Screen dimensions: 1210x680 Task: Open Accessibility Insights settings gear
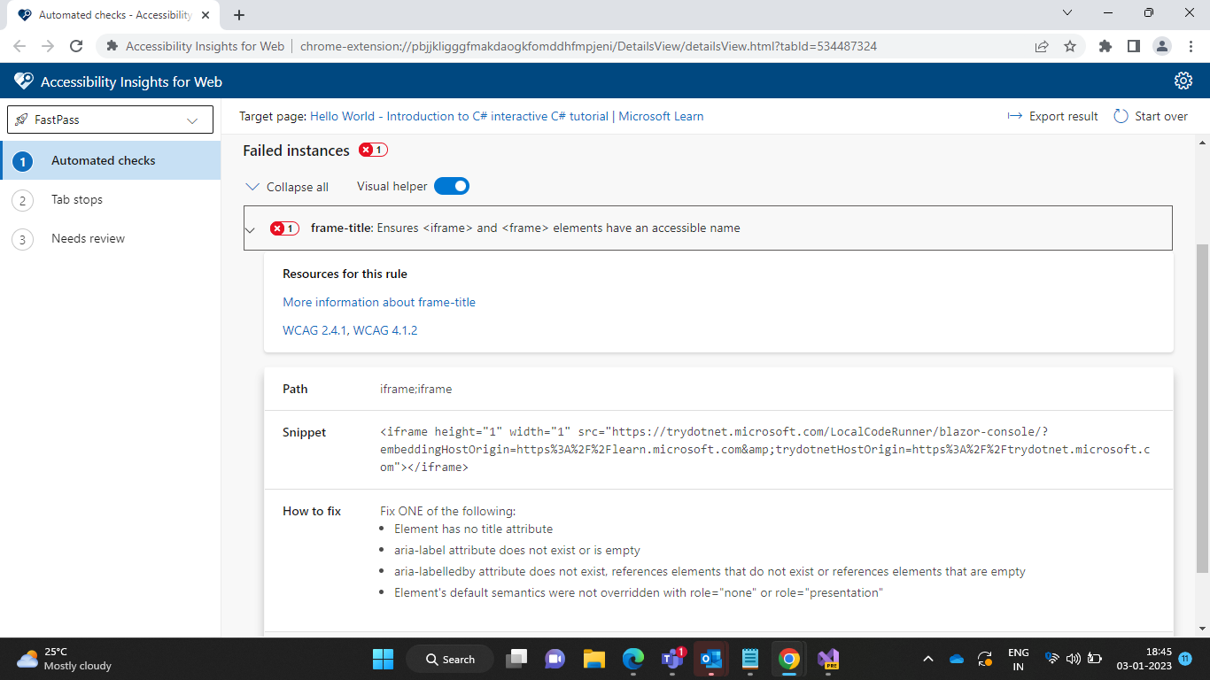tap(1183, 81)
